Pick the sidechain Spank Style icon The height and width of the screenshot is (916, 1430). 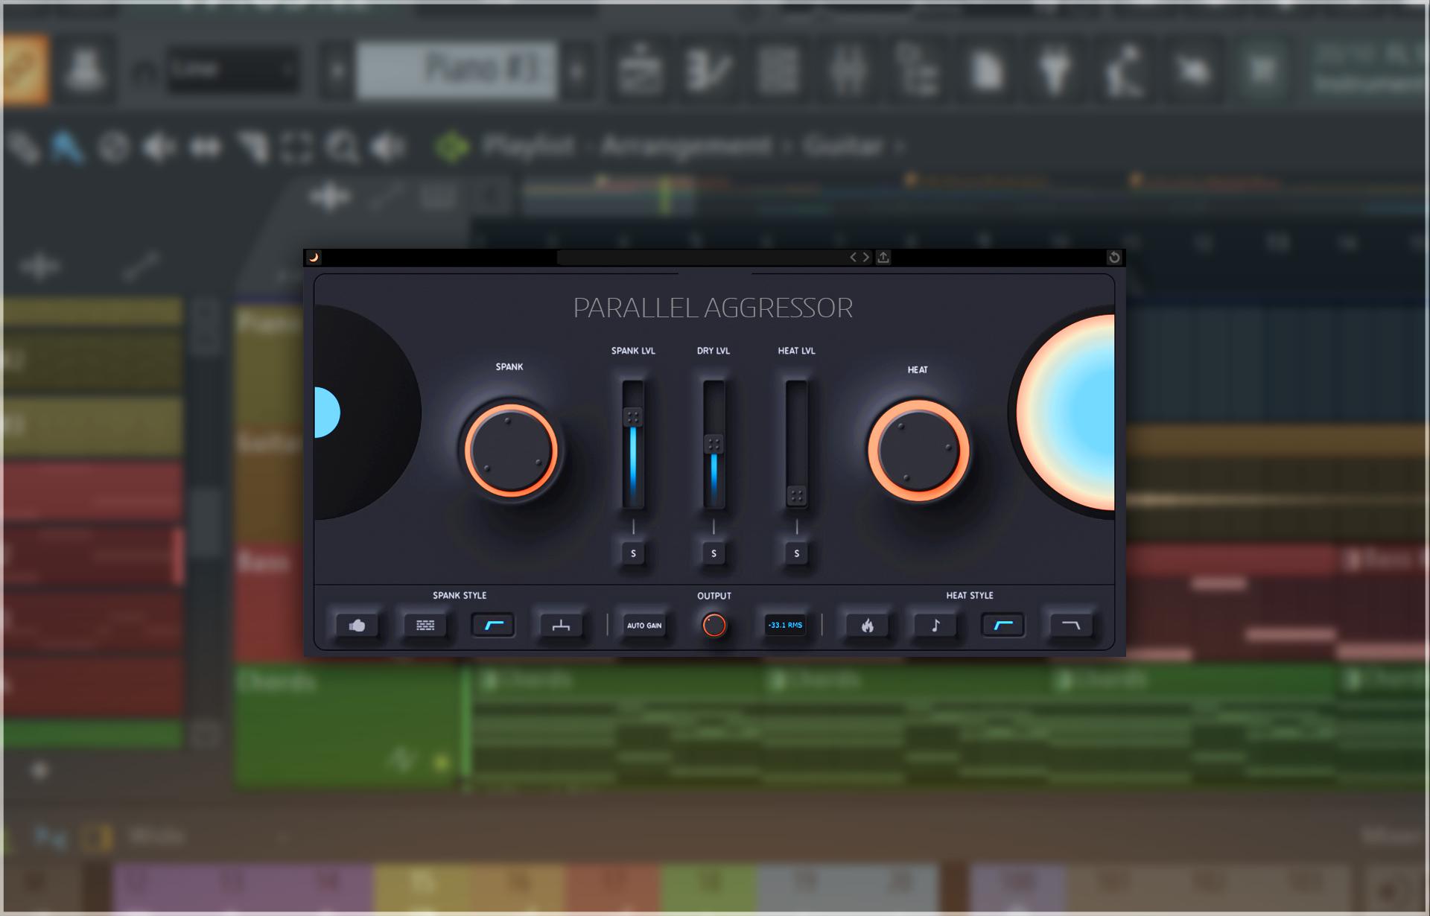click(x=561, y=626)
